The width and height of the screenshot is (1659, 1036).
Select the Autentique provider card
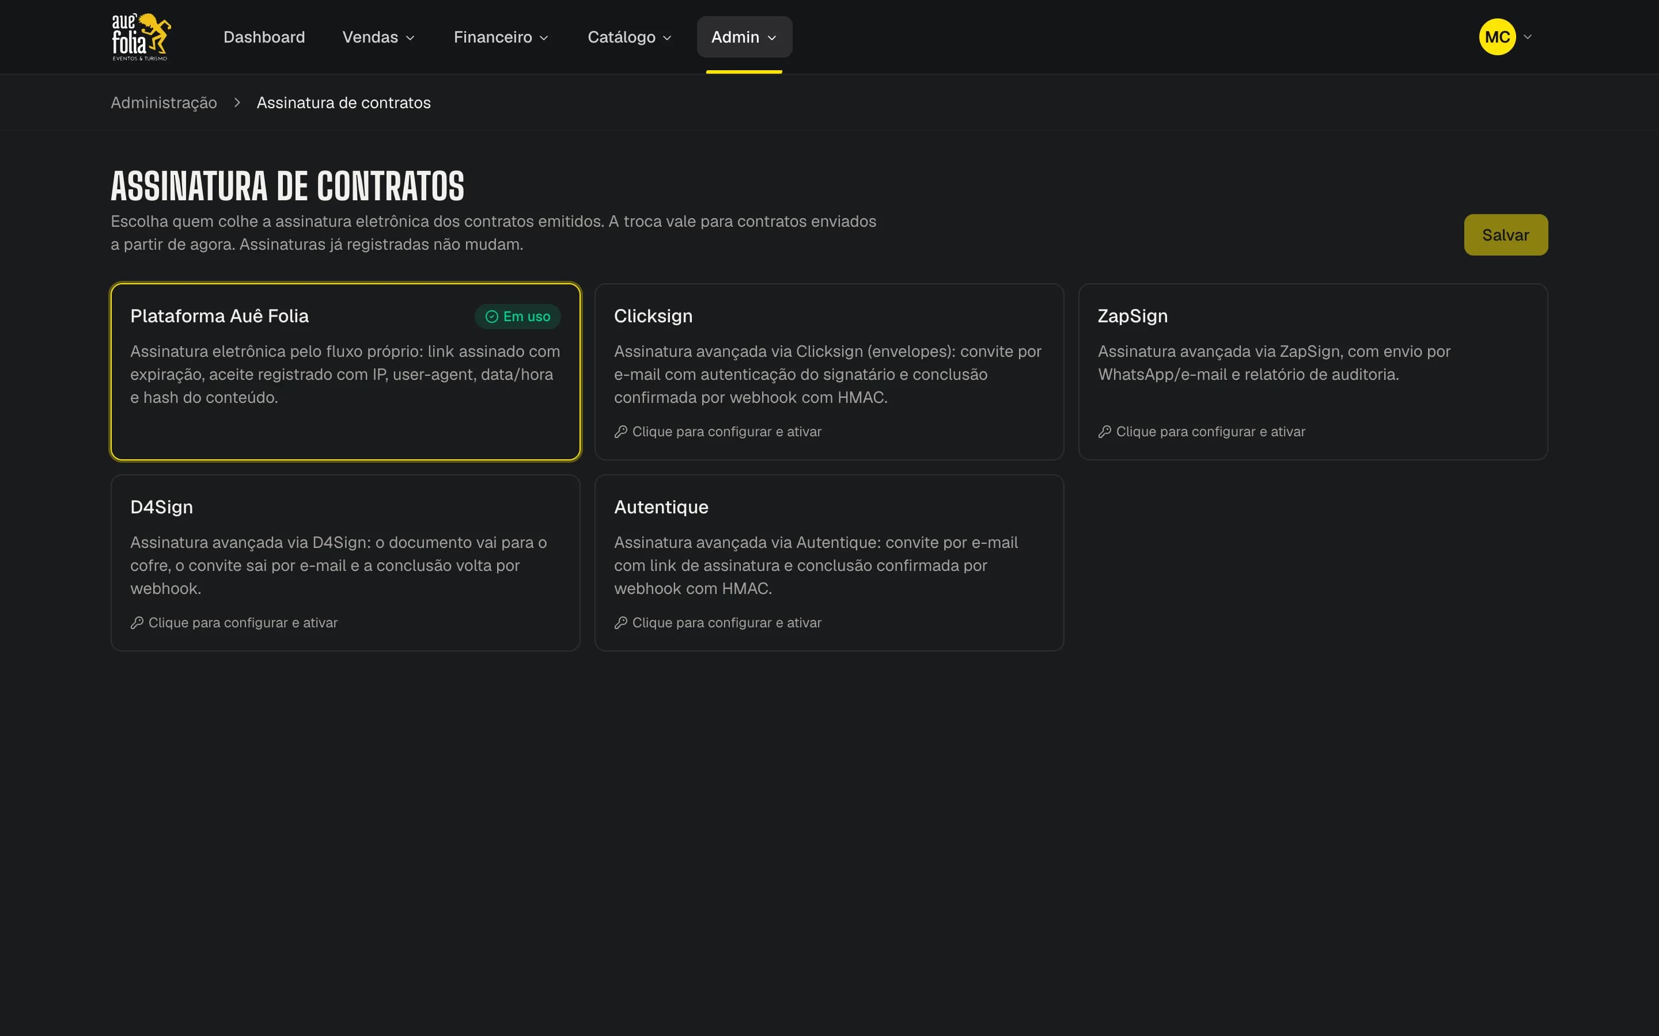829,563
